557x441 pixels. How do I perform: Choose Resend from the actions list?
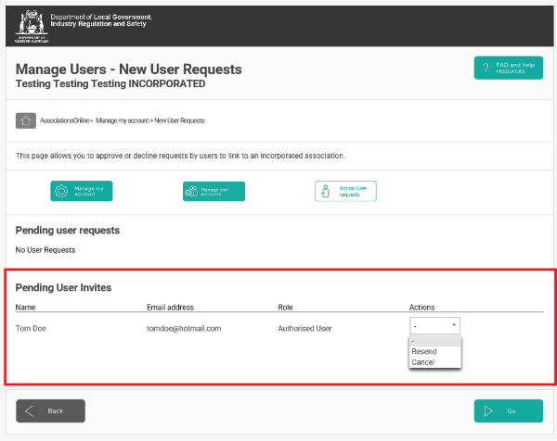click(x=434, y=351)
